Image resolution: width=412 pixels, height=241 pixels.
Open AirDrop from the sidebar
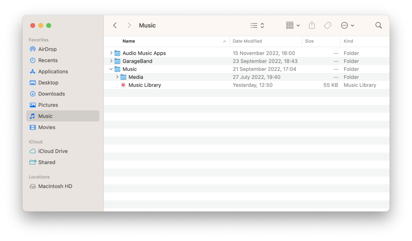pos(48,49)
